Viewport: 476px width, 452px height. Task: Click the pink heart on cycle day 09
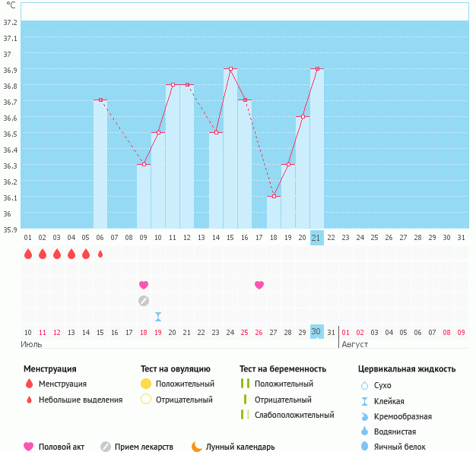pos(144,285)
